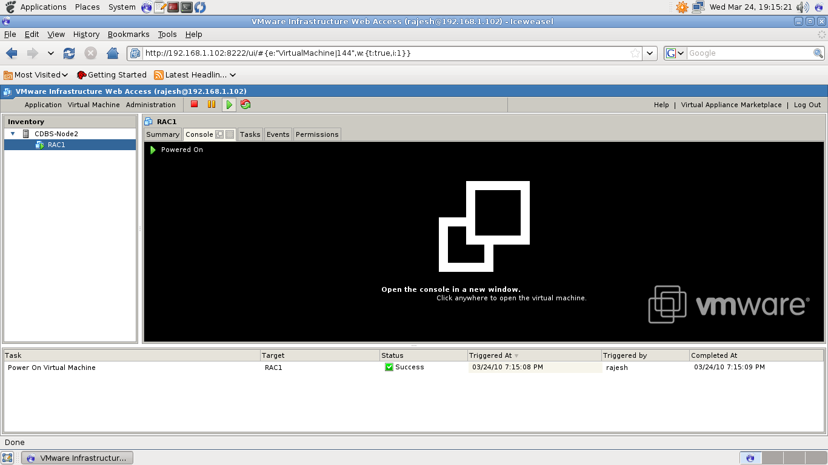Click the browser Stop loading icon
The width and height of the screenshot is (828, 465).
pyautogui.click(x=90, y=53)
